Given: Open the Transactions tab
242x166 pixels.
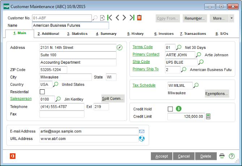Looking at the screenshot, I should [193, 34].
